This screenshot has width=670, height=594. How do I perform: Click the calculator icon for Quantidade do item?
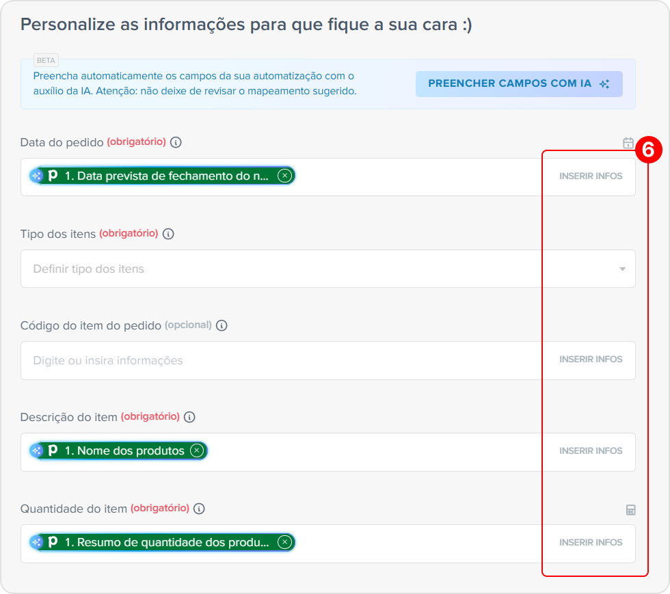630,510
